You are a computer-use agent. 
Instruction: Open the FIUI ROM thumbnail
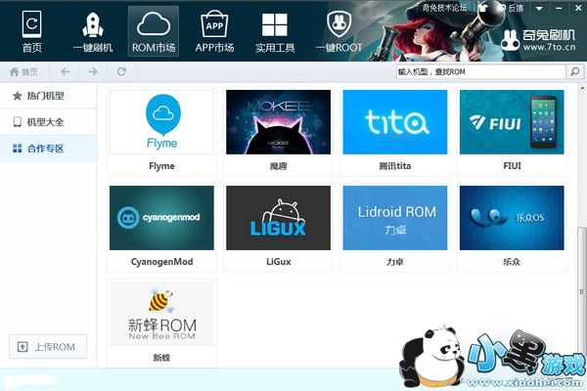tap(512, 122)
